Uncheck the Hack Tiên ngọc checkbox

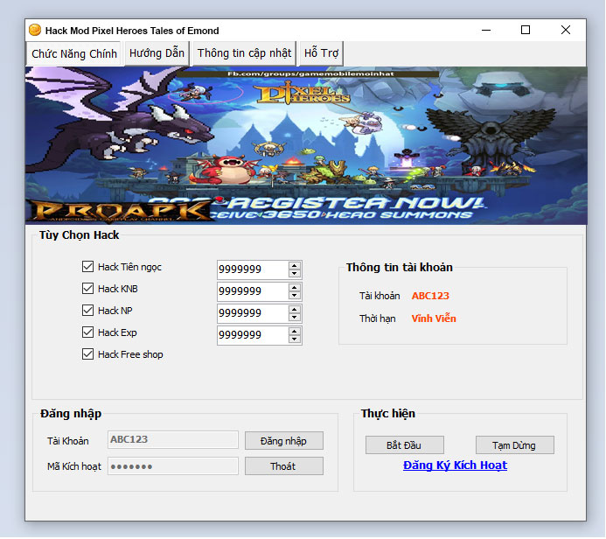[x=87, y=267]
